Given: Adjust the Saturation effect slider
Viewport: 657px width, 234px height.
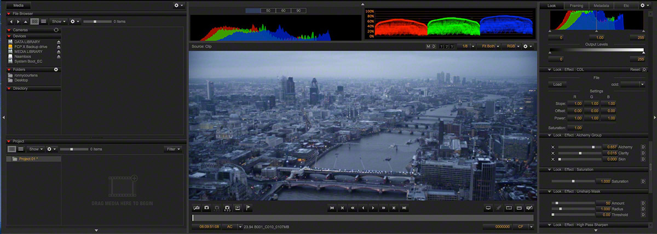Looking at the screenshot, I should 573,181.
